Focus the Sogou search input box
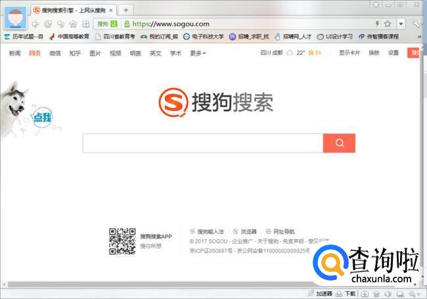The width and height of the screenshot is (427, 299). click(203, 143)
